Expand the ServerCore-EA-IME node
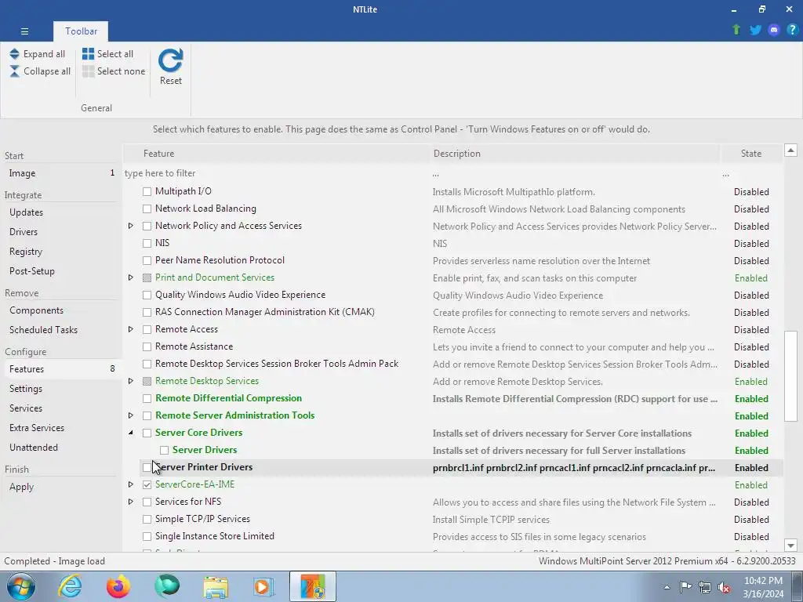Viewport: 803px width, 602px height. point(131,484)
